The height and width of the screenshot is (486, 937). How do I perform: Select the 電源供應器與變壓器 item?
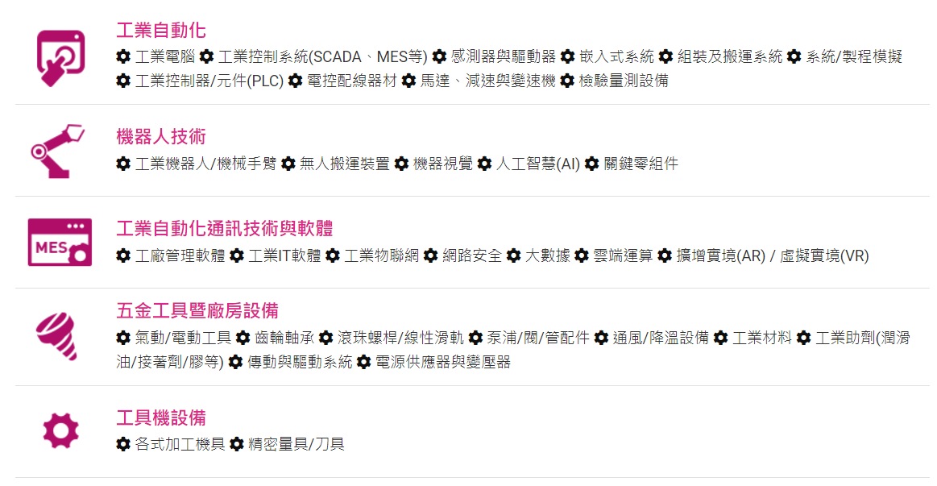[x=443, y=362]
